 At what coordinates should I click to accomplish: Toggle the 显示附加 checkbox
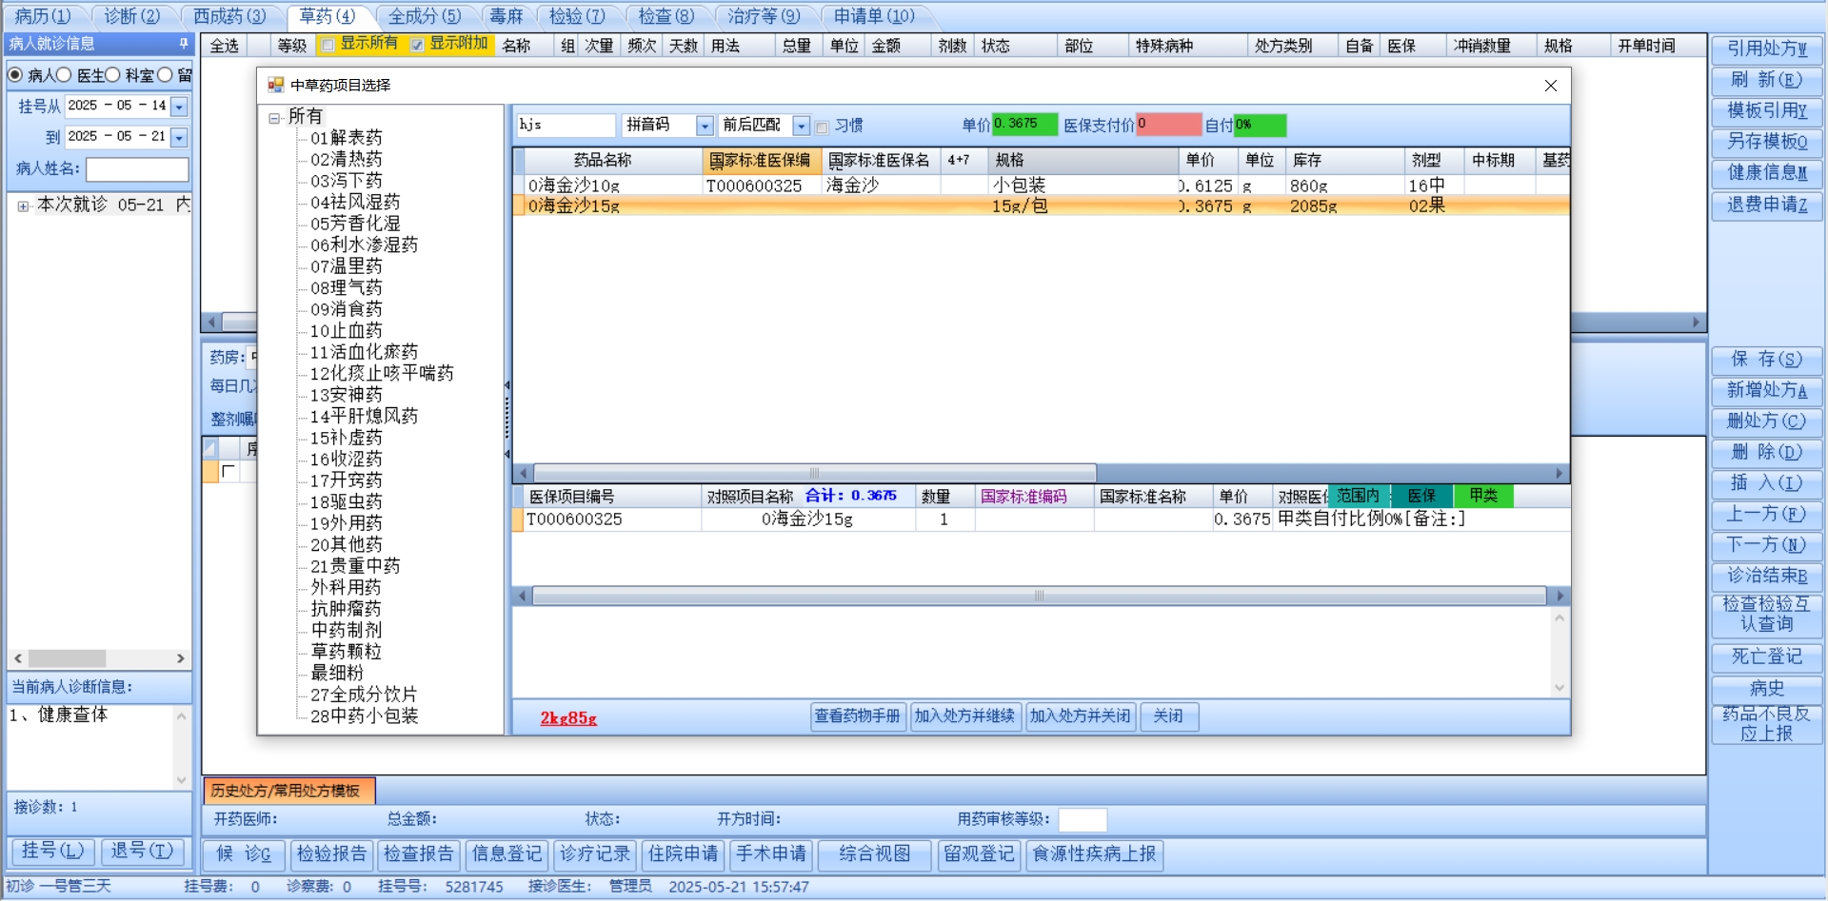point(417,45)
